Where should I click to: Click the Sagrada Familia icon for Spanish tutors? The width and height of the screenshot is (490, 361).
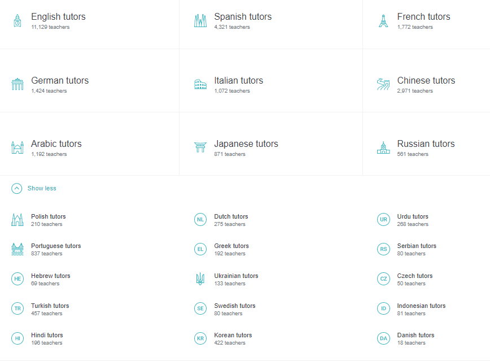(200, 21)
